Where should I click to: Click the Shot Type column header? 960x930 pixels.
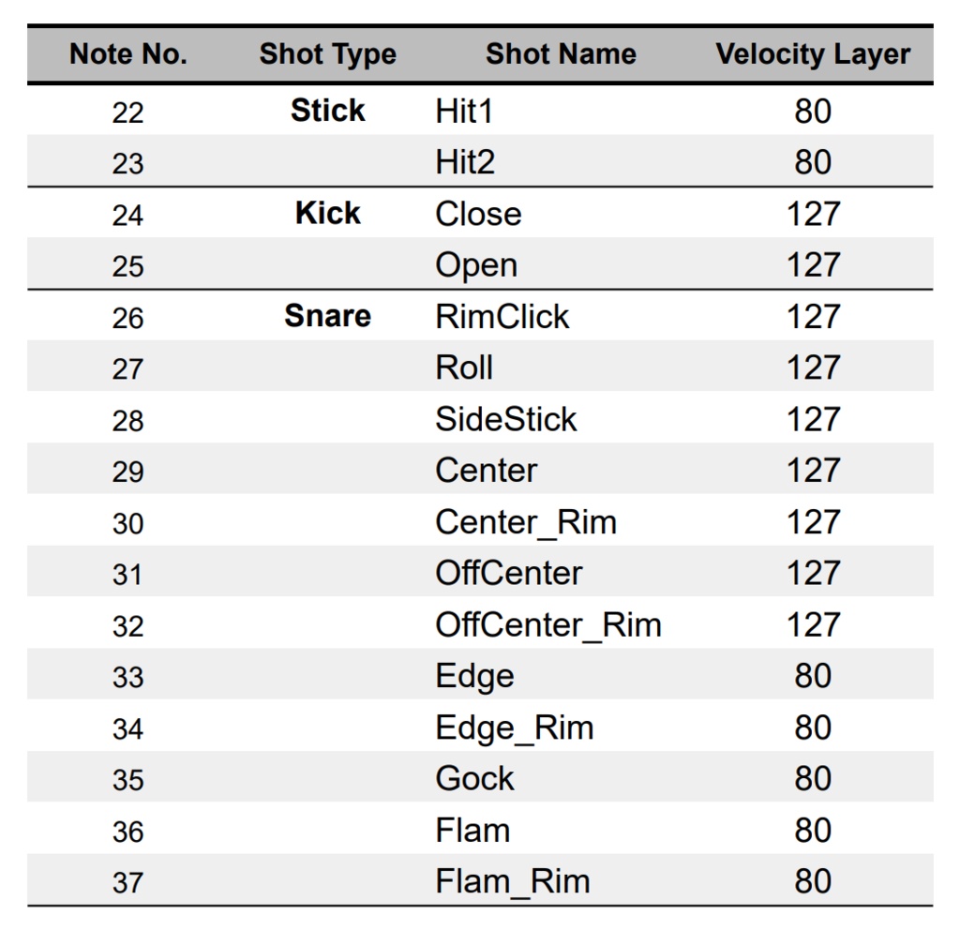click(x=327, y=54)
